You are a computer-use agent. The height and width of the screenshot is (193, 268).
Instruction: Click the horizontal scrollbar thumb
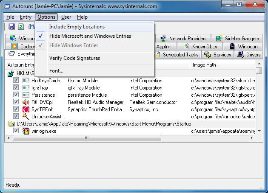[87, 138]
